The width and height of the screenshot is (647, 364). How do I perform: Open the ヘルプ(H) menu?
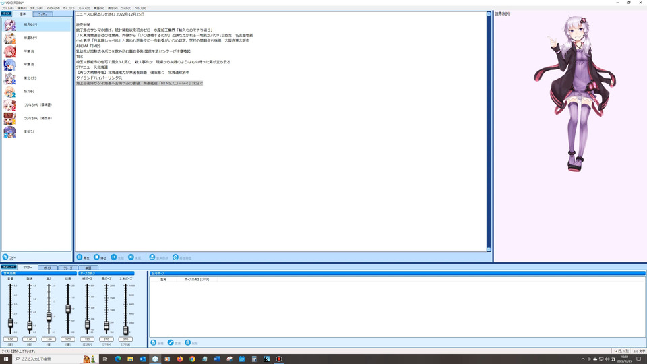click(140, 8)
